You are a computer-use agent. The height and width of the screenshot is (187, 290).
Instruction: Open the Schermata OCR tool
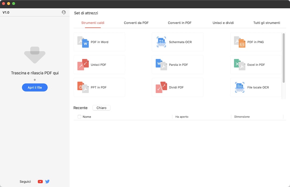click(177, 42)
